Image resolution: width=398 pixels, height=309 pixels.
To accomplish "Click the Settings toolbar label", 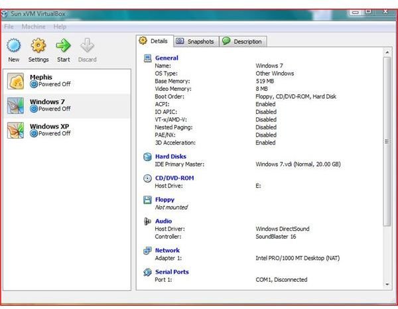I will point(38,60).
